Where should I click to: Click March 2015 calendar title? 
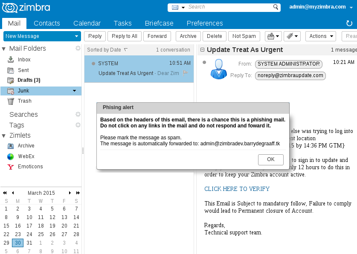tap(41, 193)
